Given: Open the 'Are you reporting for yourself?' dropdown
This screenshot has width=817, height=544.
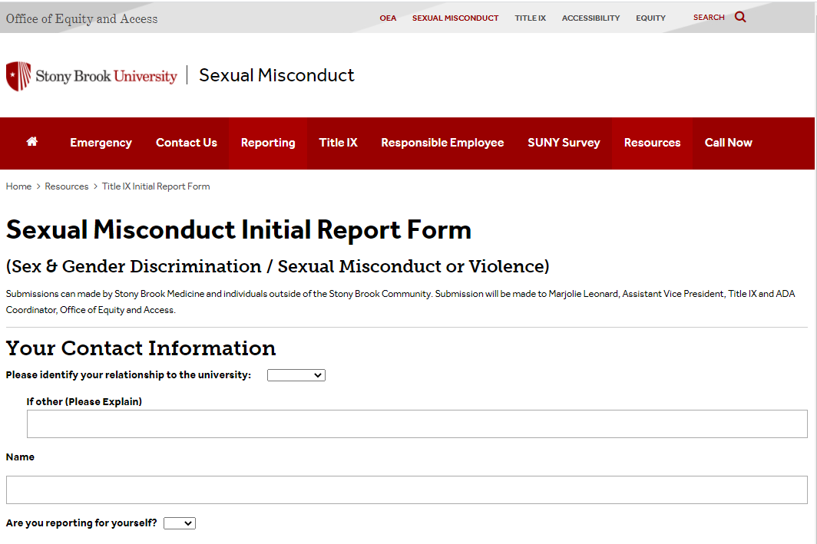Looking at the screenshot, I should 180,523.
